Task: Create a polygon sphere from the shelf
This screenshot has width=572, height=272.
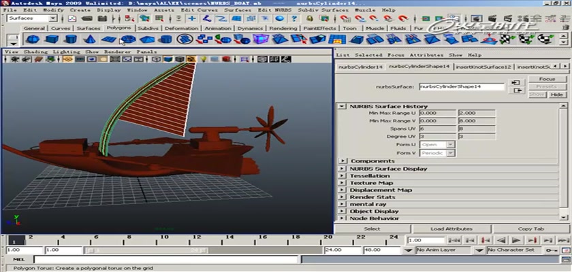Action: [x=33, y=39]
